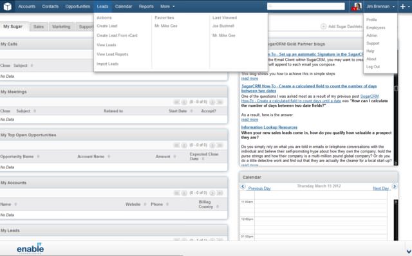Select Create Lead From vCard
The width and height of the screenshot is (412, 256).
pyautogui.click(x=117, y=35)
